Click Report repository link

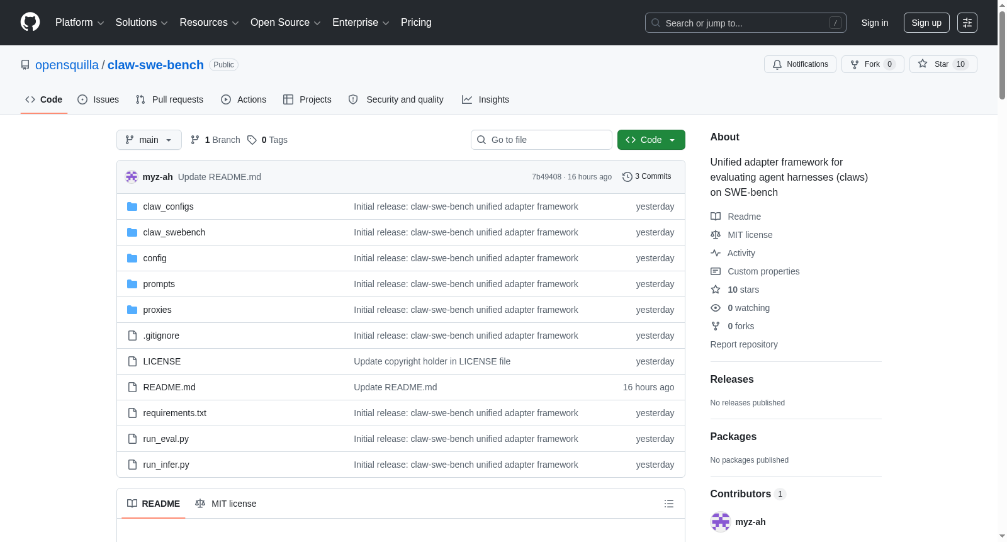[x=744, y=344]
